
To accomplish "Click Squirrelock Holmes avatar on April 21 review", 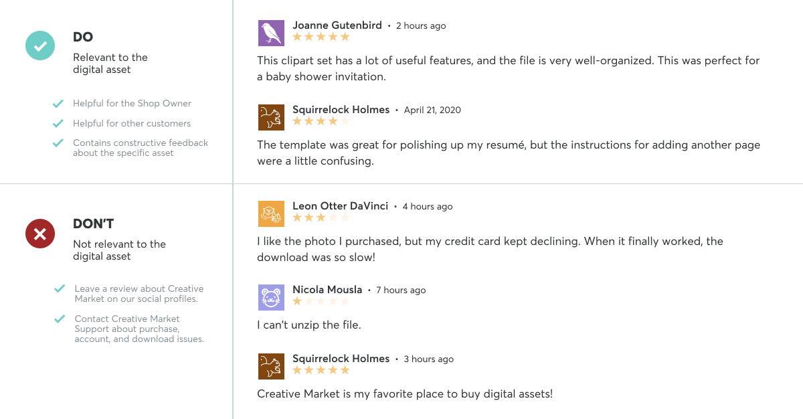I will (x=271, y=117).
